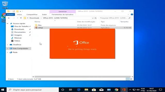Launch Microsoft Edge from taskbar
Image resolution: width=165 pixels, height=92 pixels.
79,90
